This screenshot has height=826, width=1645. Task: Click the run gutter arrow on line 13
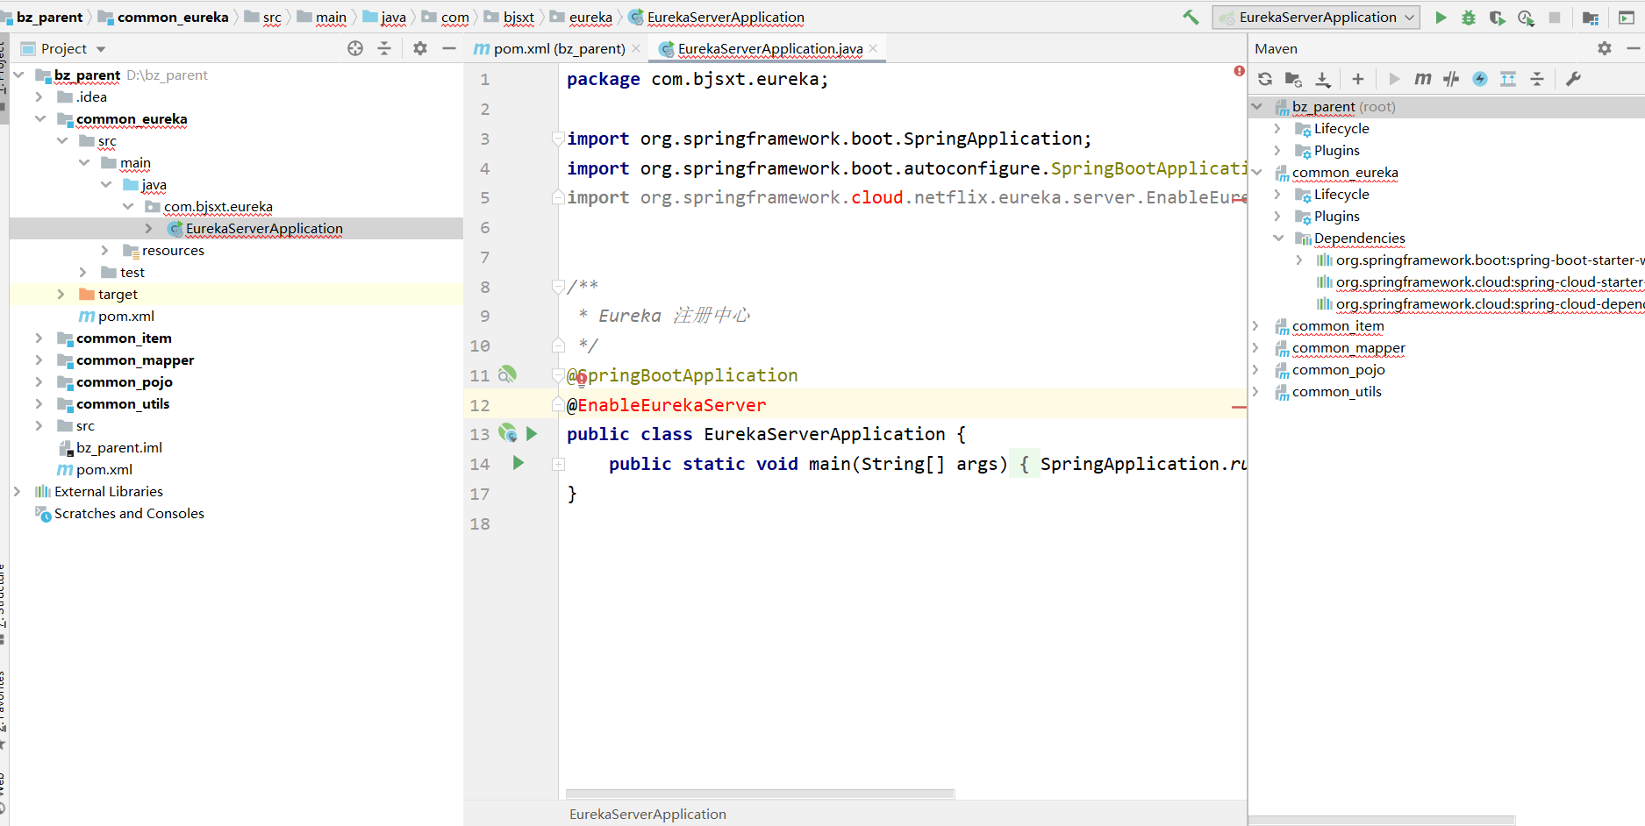click(532, 433)
